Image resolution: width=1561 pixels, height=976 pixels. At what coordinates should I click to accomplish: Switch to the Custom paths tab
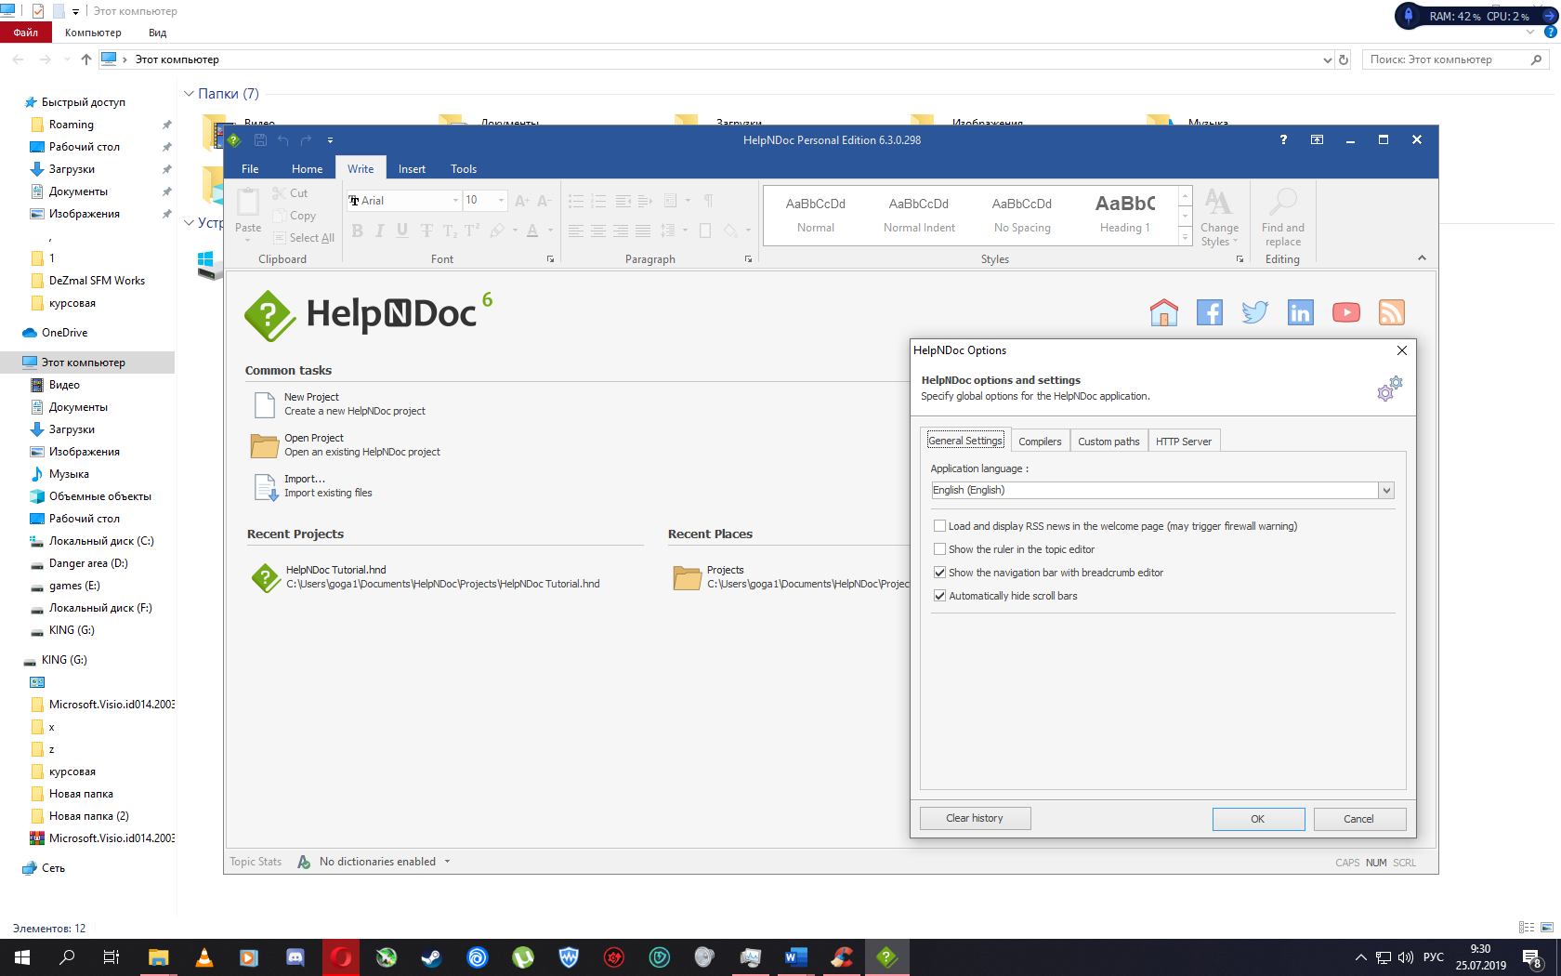tap(1108, 442)
